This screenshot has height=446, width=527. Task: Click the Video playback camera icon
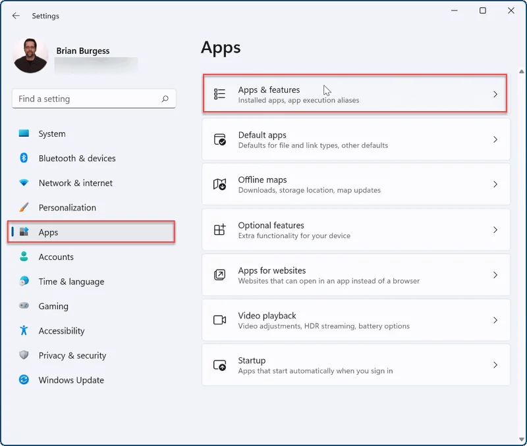(220, 320)
